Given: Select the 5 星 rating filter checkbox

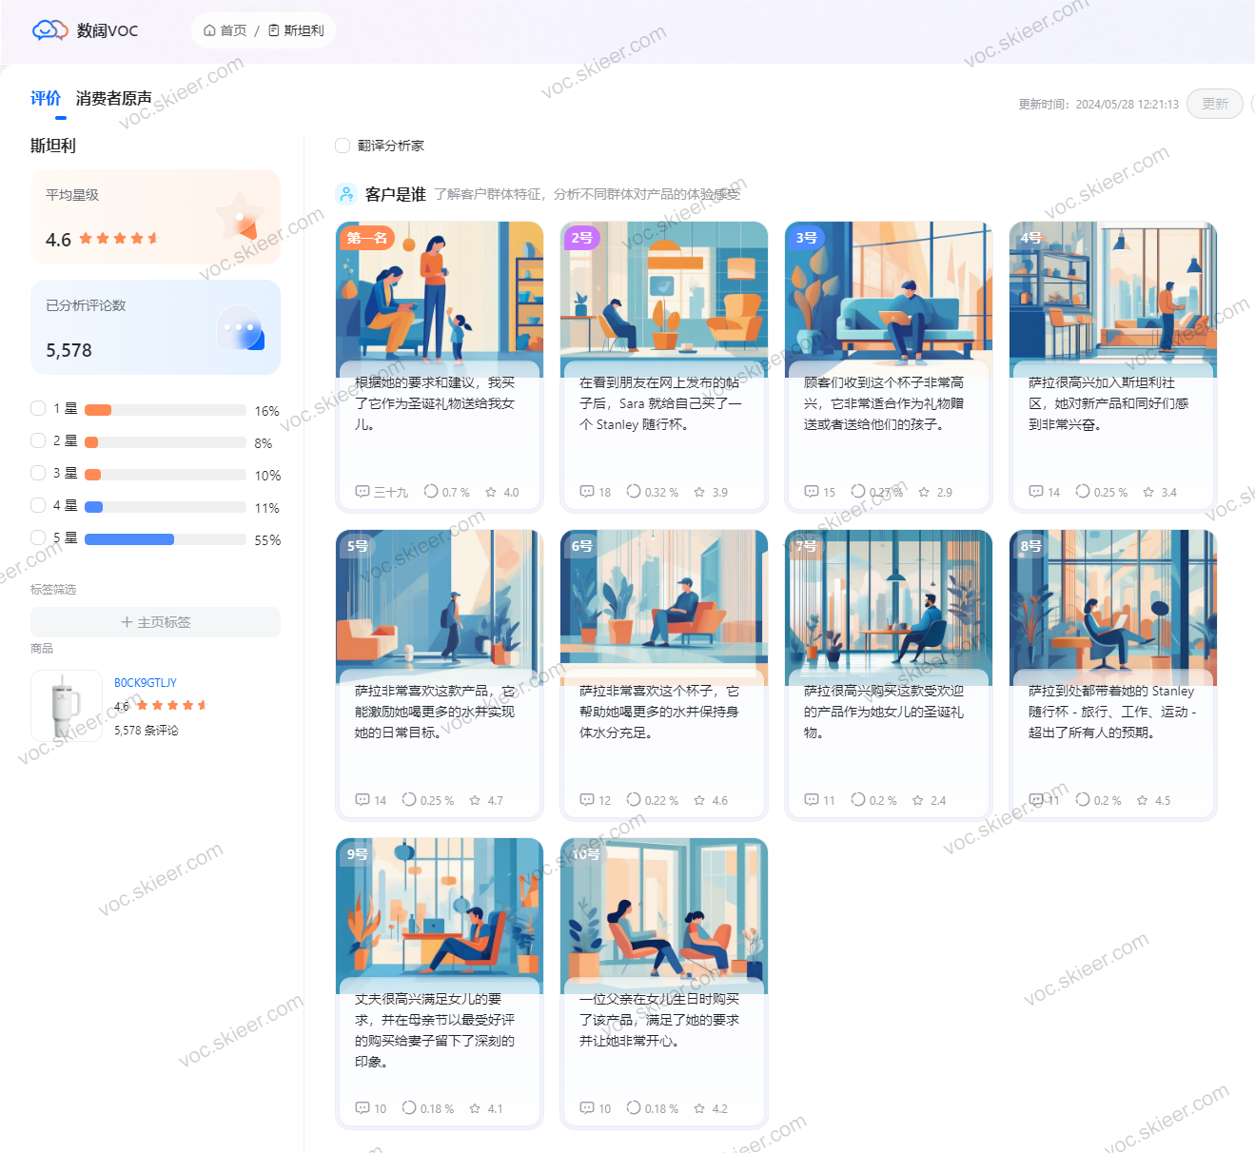Looking at the screenshot, I should pos(38,537).
